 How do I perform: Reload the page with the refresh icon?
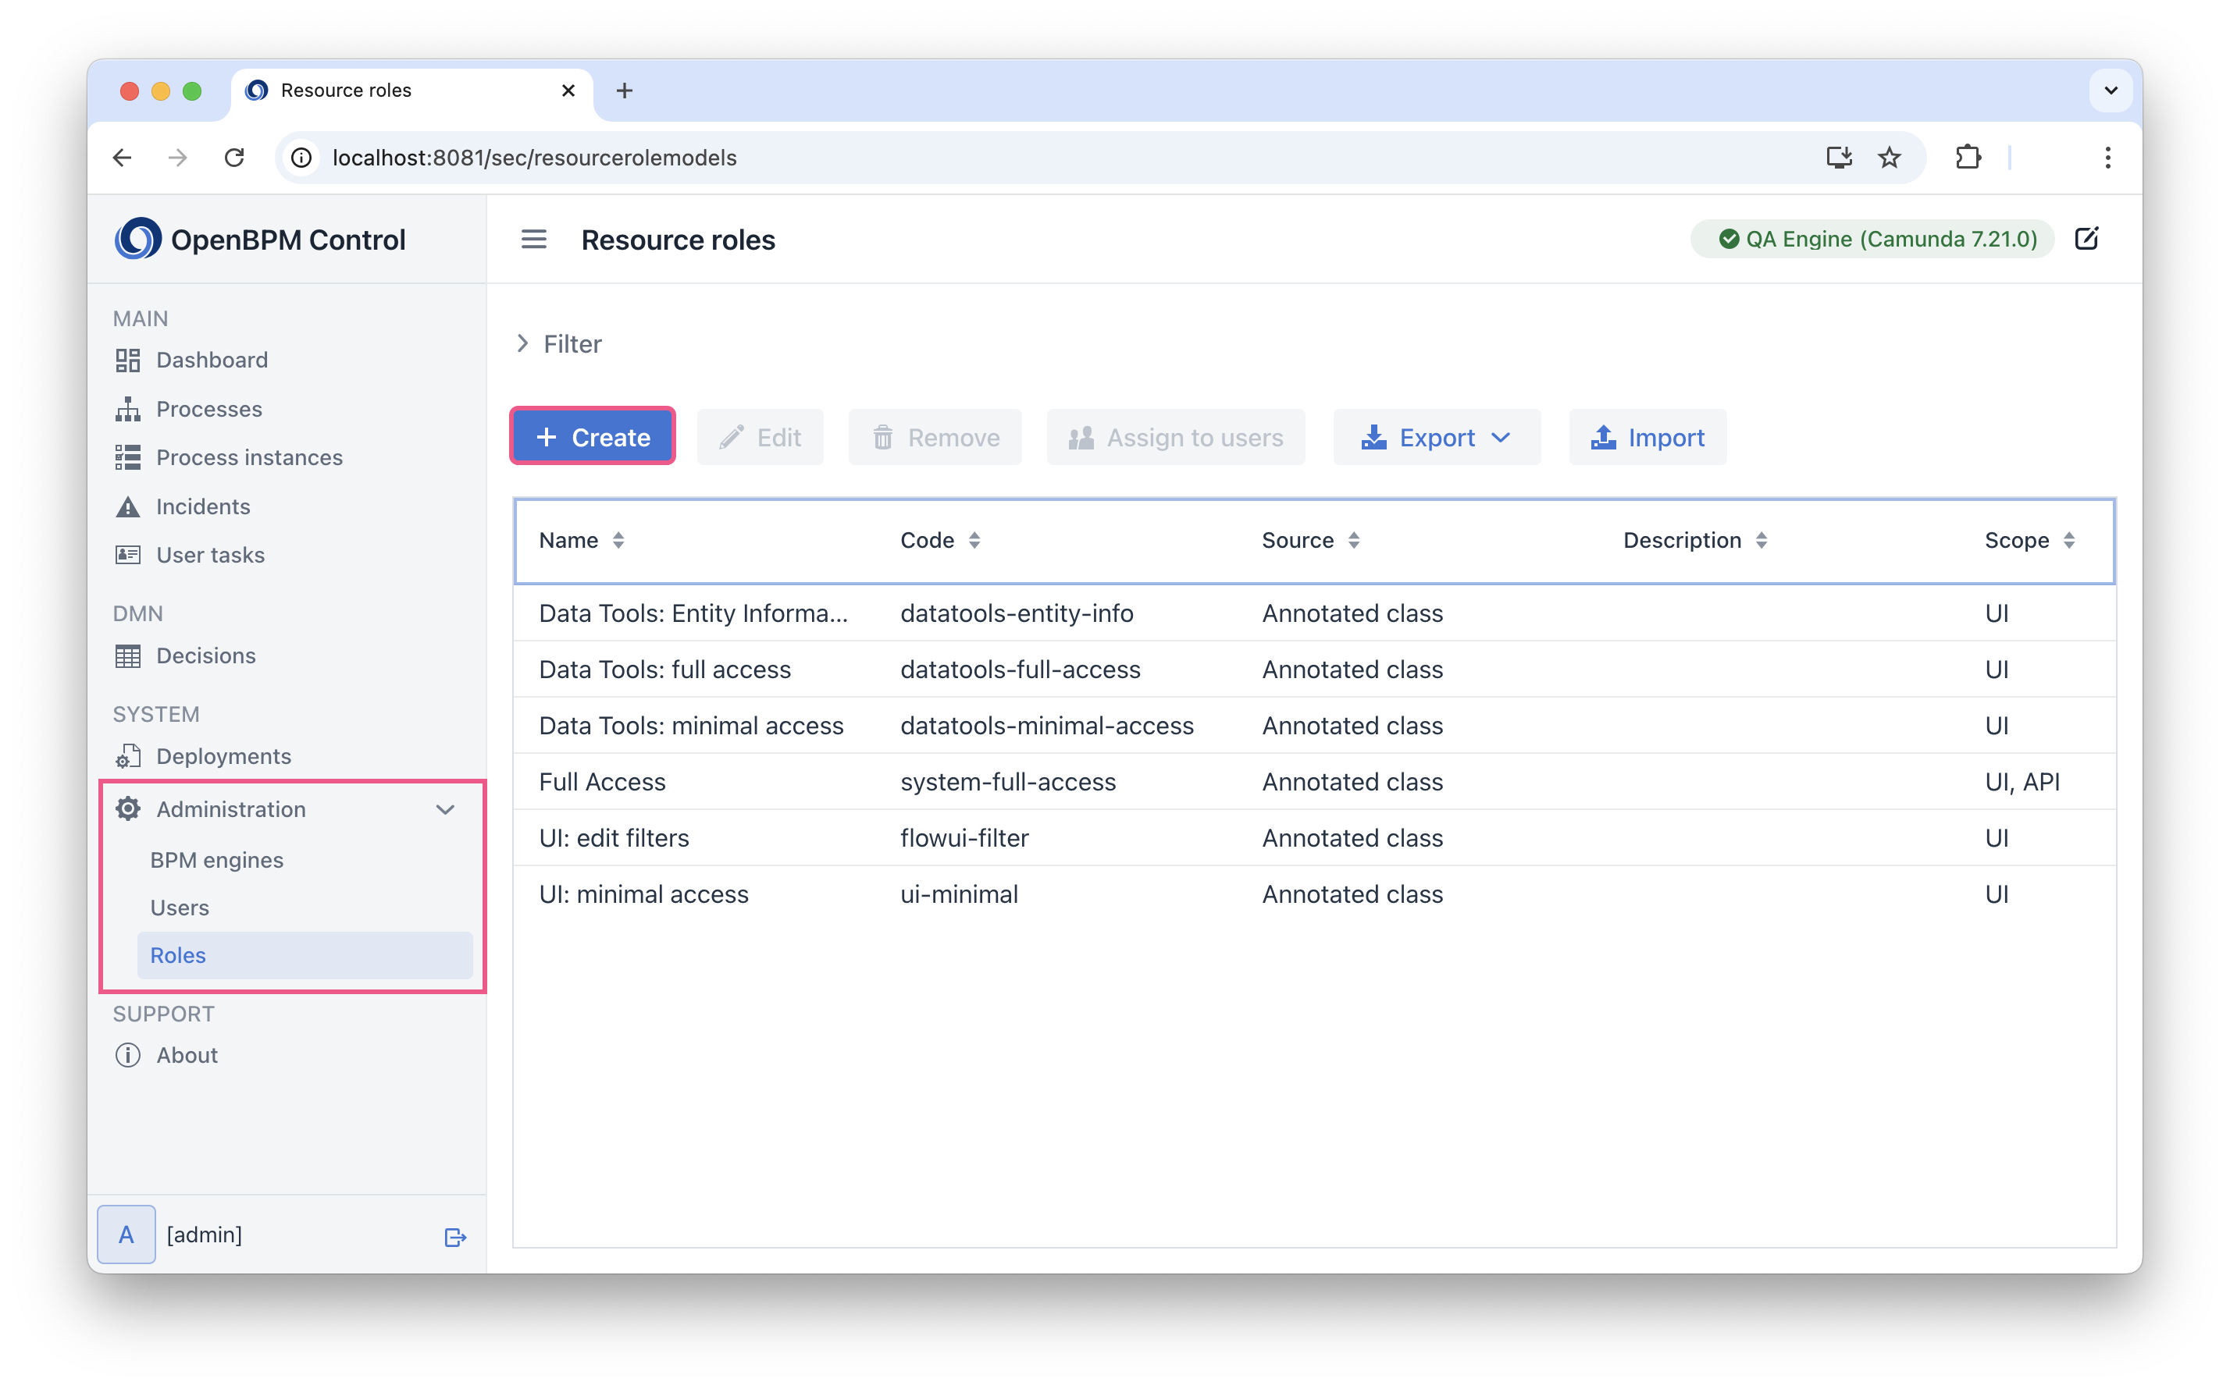tap(234, 158)
